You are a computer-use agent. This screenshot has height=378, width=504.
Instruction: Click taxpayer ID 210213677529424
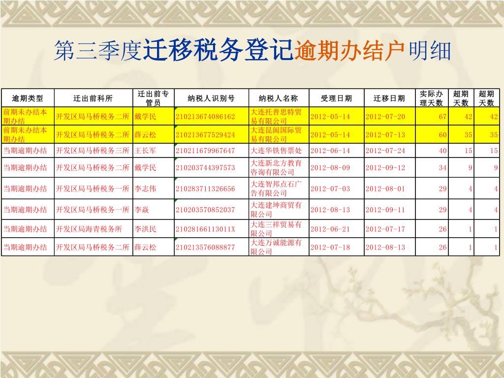[x=205, y=135]
